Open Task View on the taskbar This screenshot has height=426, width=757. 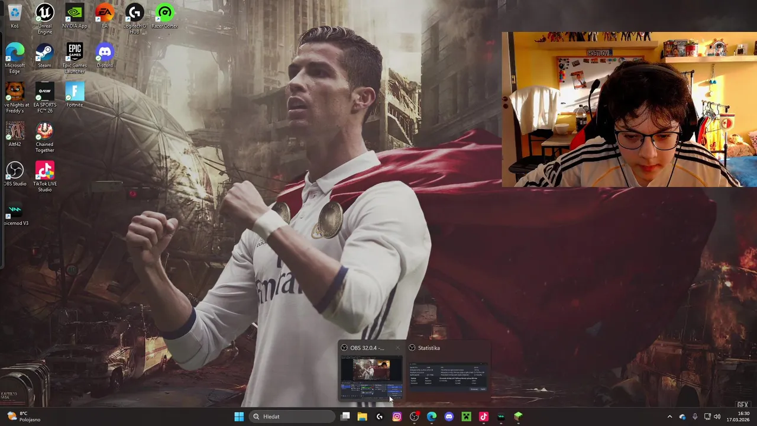345,417
